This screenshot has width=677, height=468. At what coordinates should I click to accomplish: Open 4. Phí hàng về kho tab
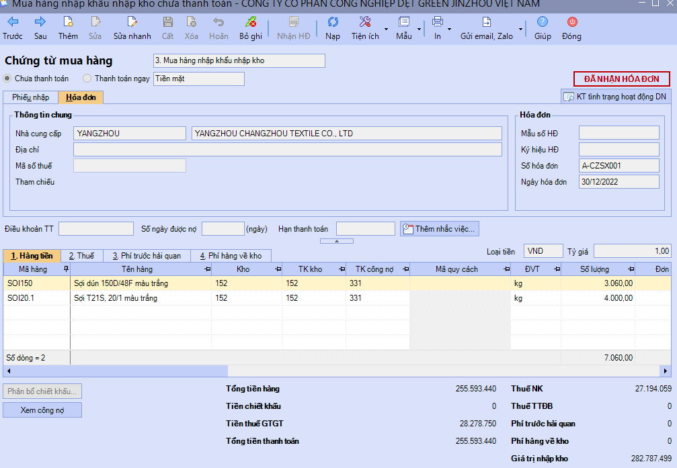[x=231, y=256]
